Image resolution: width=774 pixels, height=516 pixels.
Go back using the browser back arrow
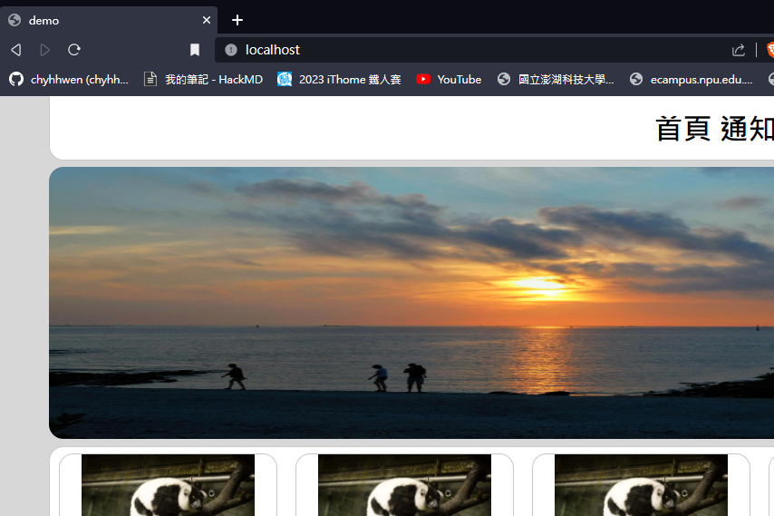pos(16,50)
